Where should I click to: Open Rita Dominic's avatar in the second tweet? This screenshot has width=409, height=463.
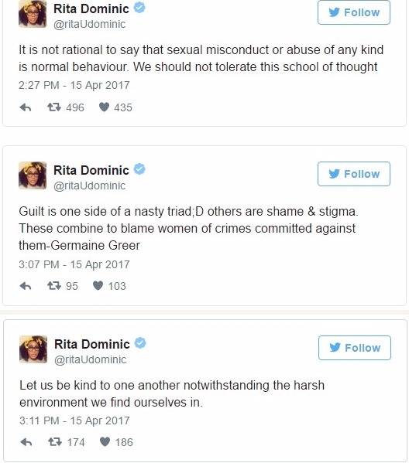(x=33, y=175)
